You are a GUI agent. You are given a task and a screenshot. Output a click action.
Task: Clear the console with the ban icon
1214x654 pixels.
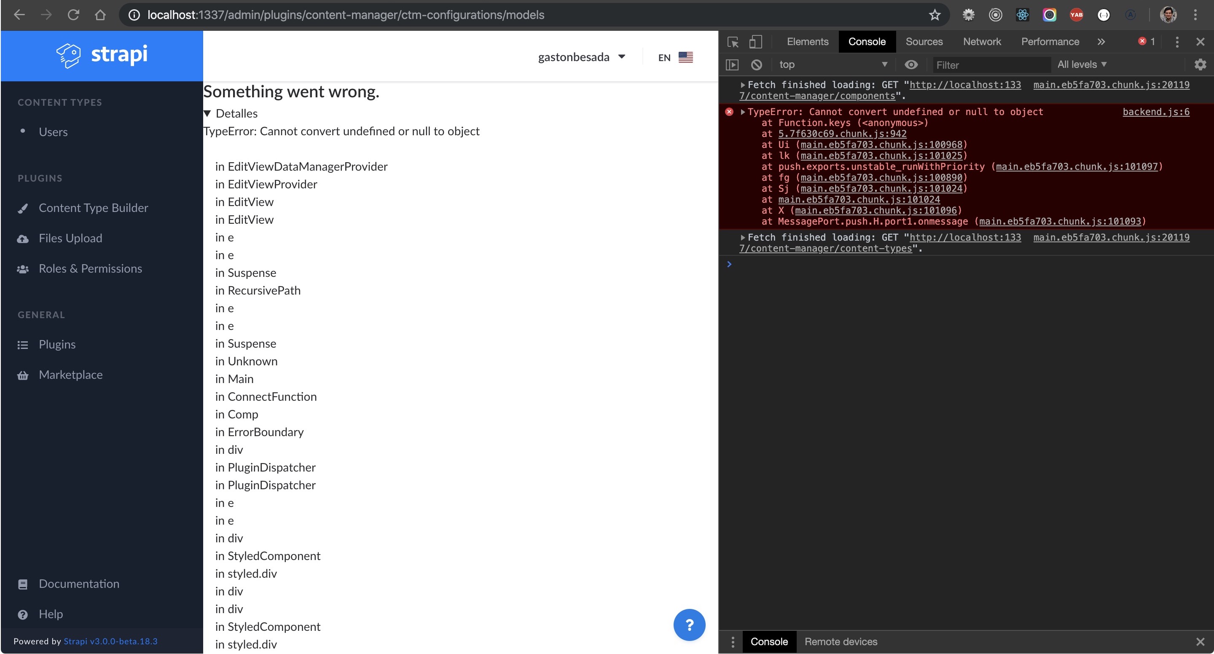click(x=756, y=64)
